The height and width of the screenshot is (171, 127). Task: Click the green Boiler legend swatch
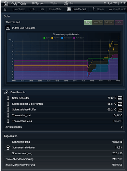[x=44, y=38]
